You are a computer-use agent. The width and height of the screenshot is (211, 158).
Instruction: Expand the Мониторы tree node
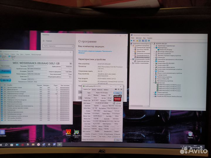coord(154,71)
